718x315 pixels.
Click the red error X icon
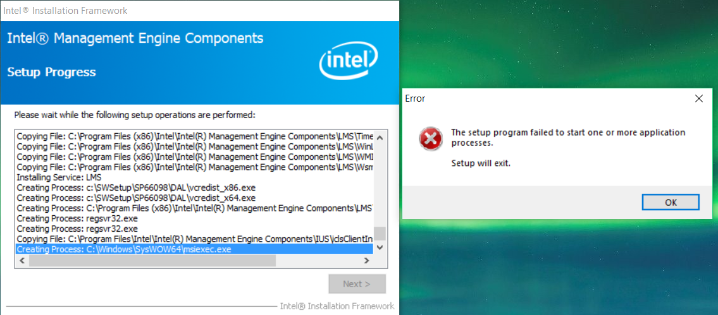[431, 139]
